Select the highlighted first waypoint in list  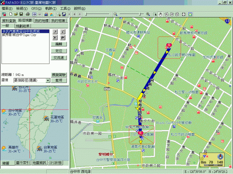25,31
